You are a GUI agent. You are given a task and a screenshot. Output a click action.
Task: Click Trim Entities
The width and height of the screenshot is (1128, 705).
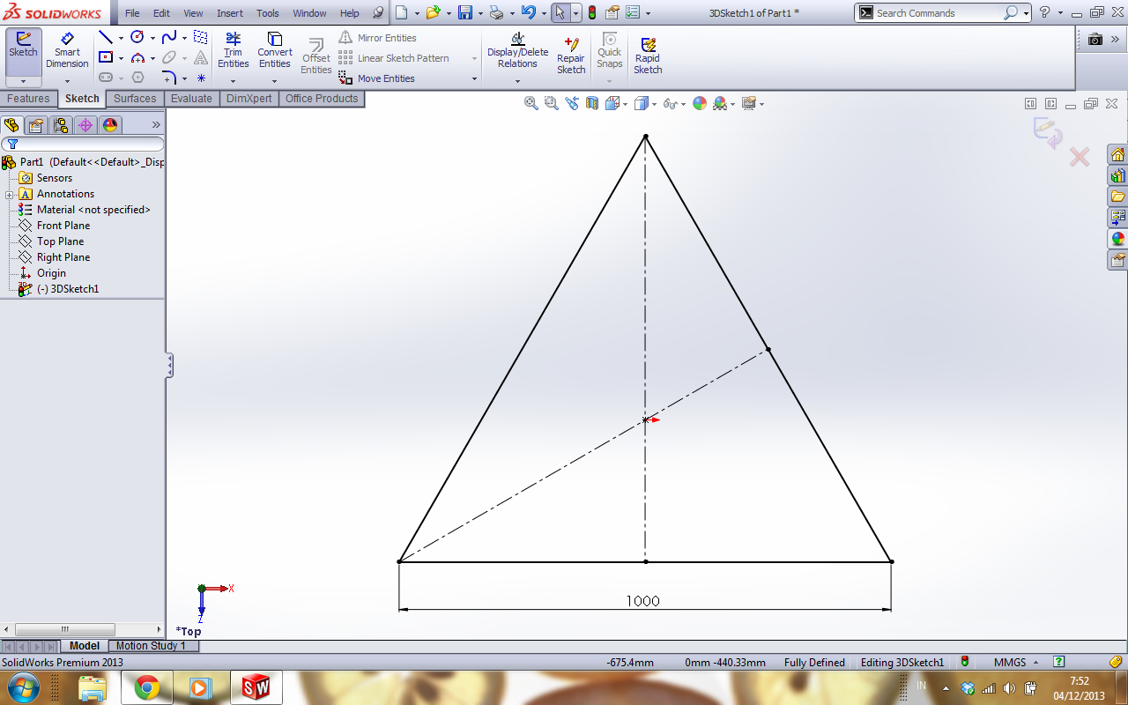[x=233, y=50]
